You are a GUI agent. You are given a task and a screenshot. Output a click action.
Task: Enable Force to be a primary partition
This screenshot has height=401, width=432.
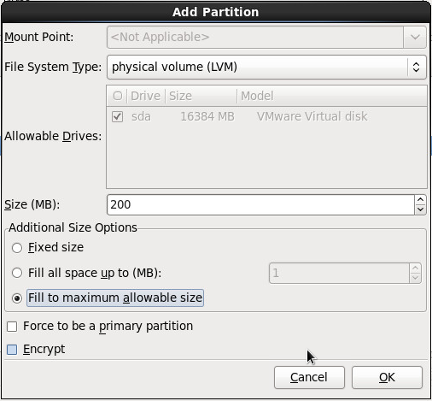[x=12, y=327]
